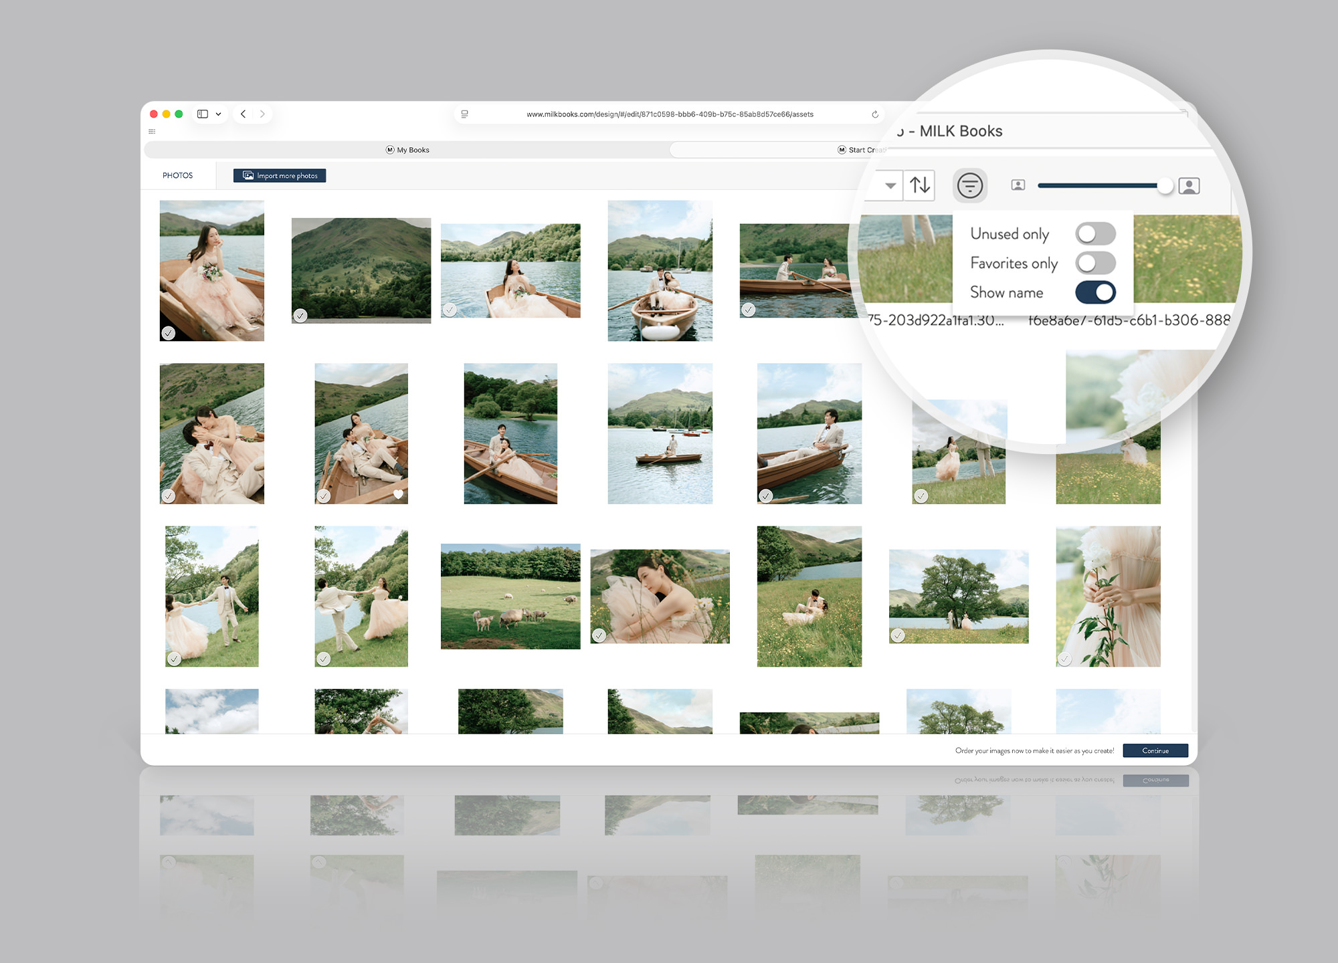Select the sheep in meadow photo
1338x963 pixels.
510,597
